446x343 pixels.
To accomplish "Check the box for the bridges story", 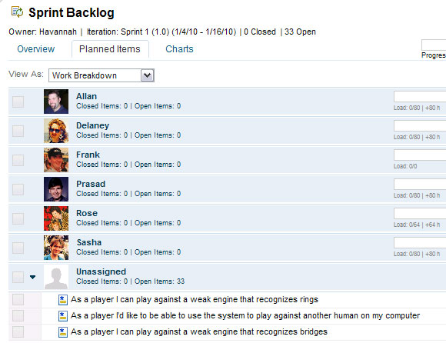I will point(18,332).
